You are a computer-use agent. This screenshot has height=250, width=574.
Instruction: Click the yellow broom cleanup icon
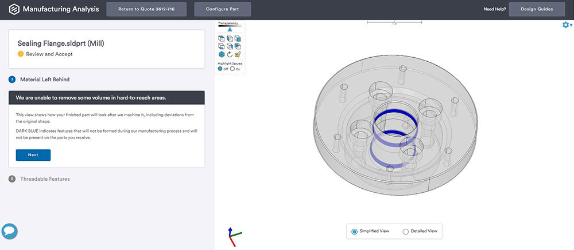pyautogui.click(x=238, y=54)
